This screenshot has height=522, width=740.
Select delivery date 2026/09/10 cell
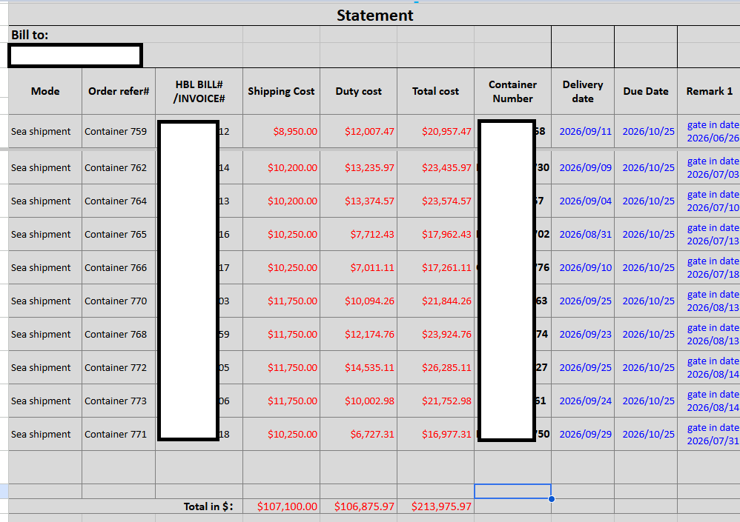(583, 267)
